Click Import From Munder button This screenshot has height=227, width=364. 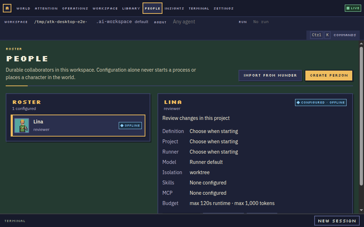click(270, 76)
